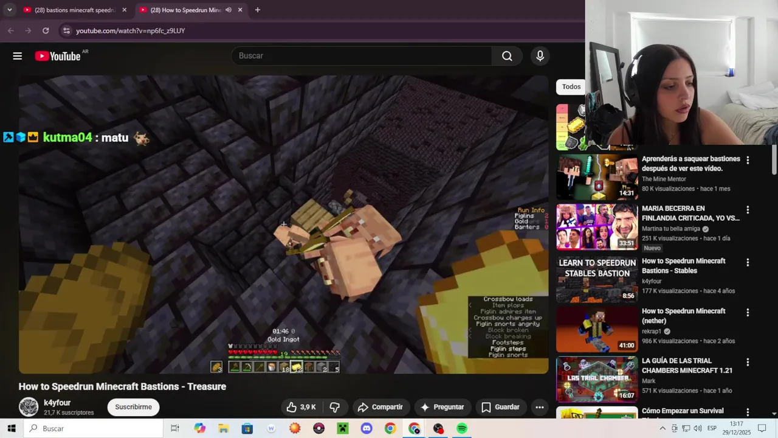Open more actions three-dot menu under video

coord(539,407)
